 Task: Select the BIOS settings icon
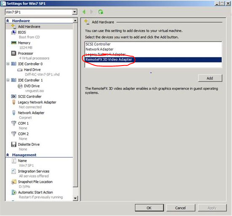click(x=14, y=32)
